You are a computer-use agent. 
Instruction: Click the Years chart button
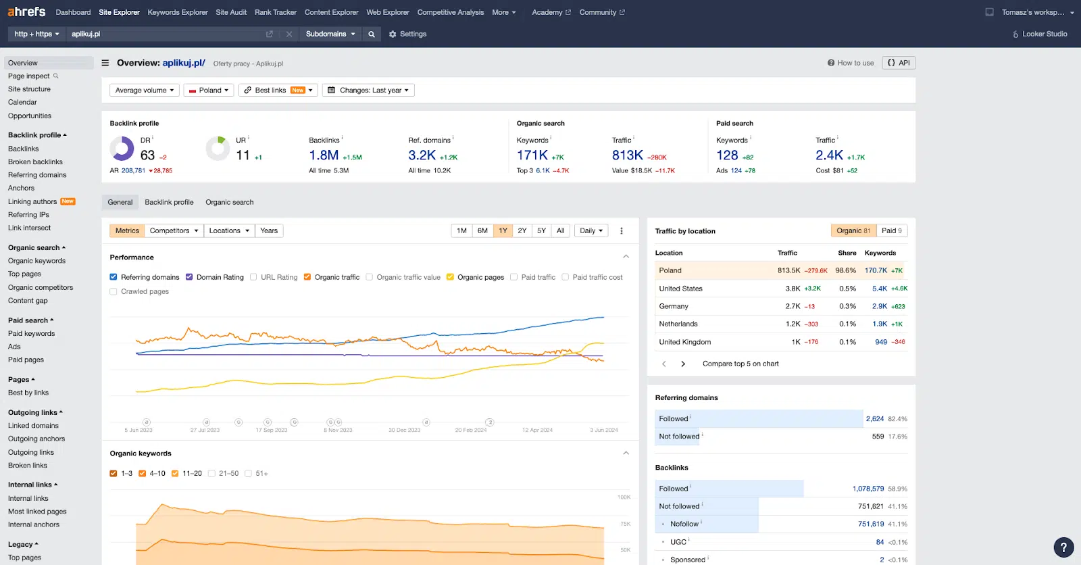(269, 230)
